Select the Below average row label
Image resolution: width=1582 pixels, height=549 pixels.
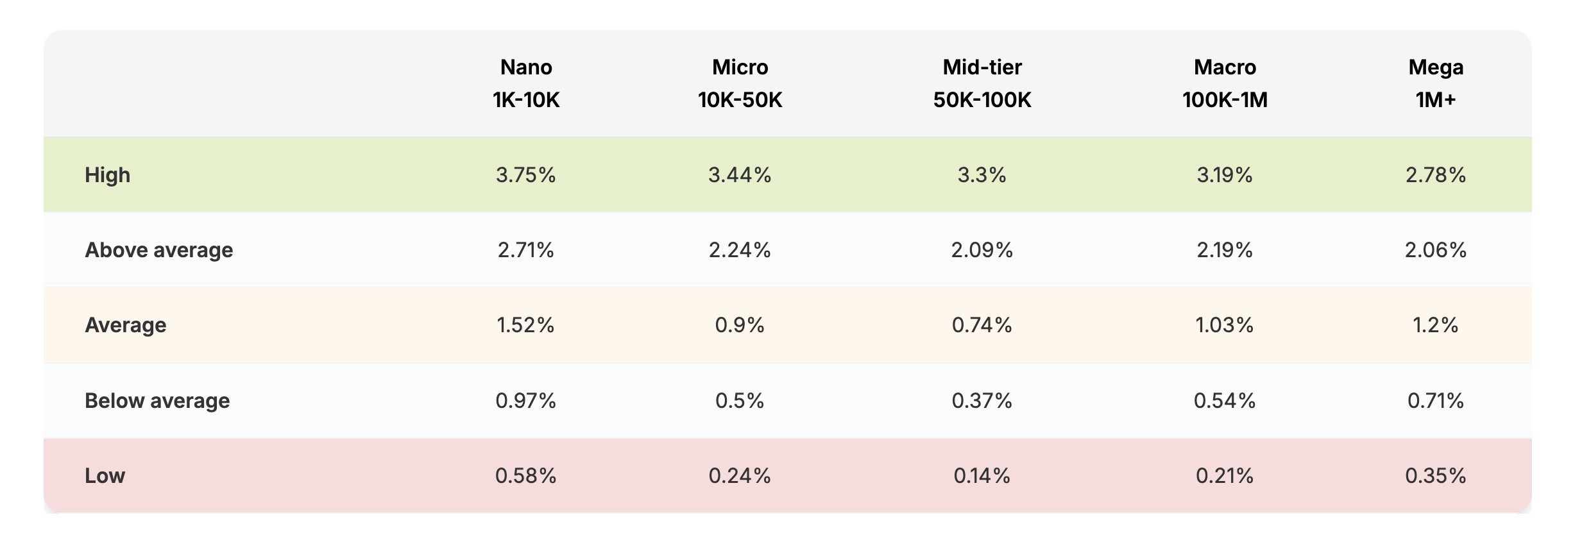[157, 401]
